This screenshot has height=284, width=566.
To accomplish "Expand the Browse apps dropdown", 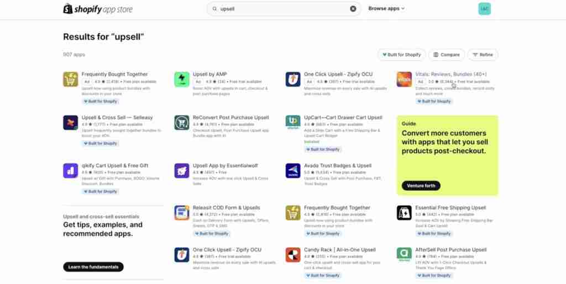I will coord(386,9).
